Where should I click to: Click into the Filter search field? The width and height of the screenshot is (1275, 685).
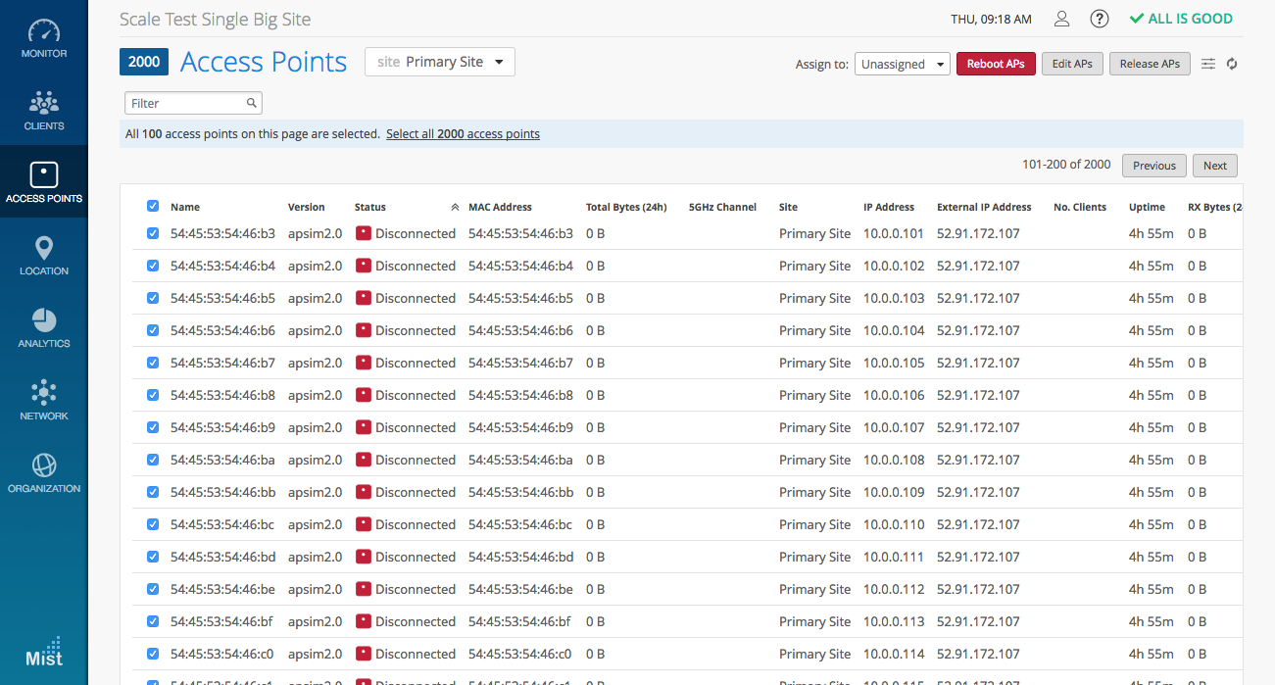pyautogui.click(x=186, y=103)
